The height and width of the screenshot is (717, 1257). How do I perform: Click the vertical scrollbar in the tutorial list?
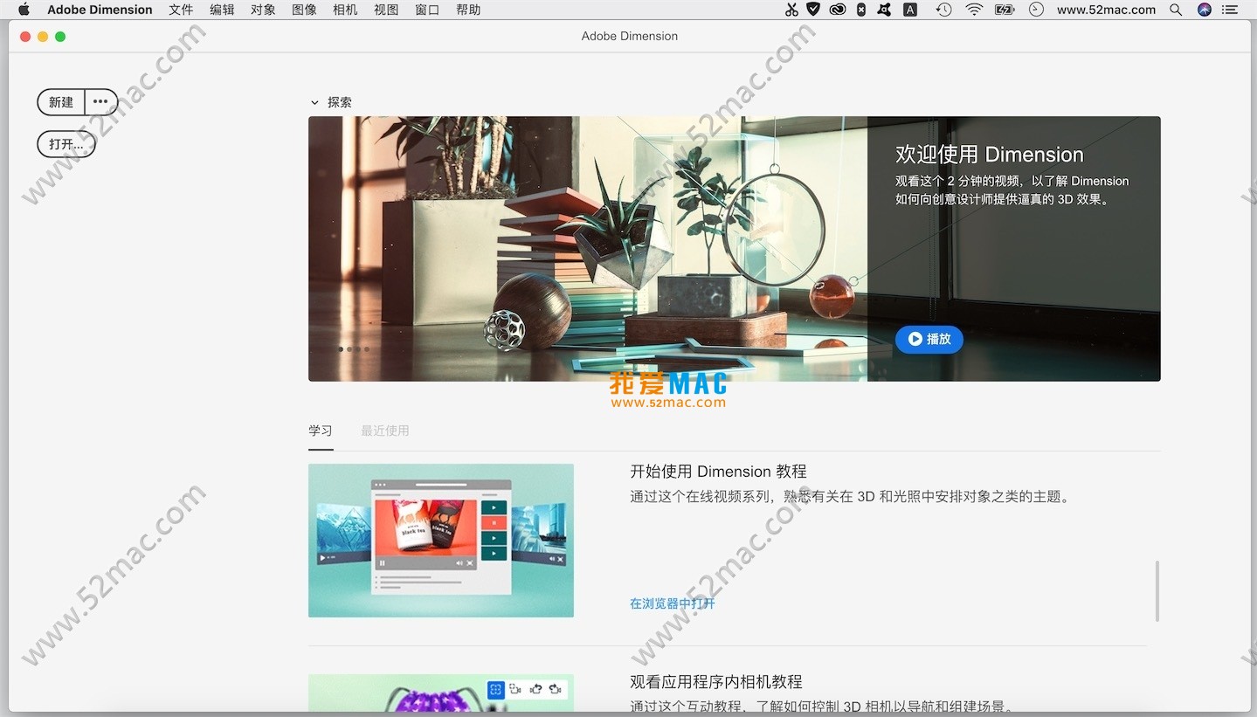1157,591
